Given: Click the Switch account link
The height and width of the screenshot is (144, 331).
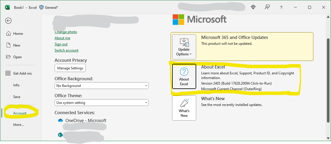Looking at the screenshot, I should (x=66, y=50).
